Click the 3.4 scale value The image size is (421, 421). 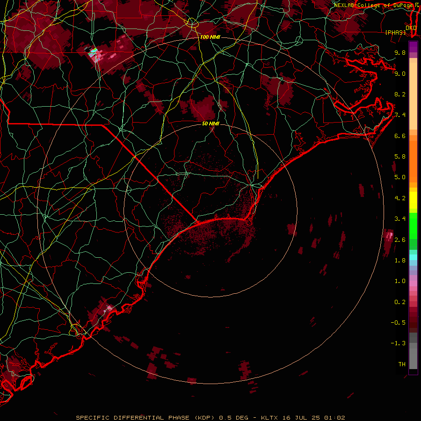pyautogui.click(x=400, y=219)
